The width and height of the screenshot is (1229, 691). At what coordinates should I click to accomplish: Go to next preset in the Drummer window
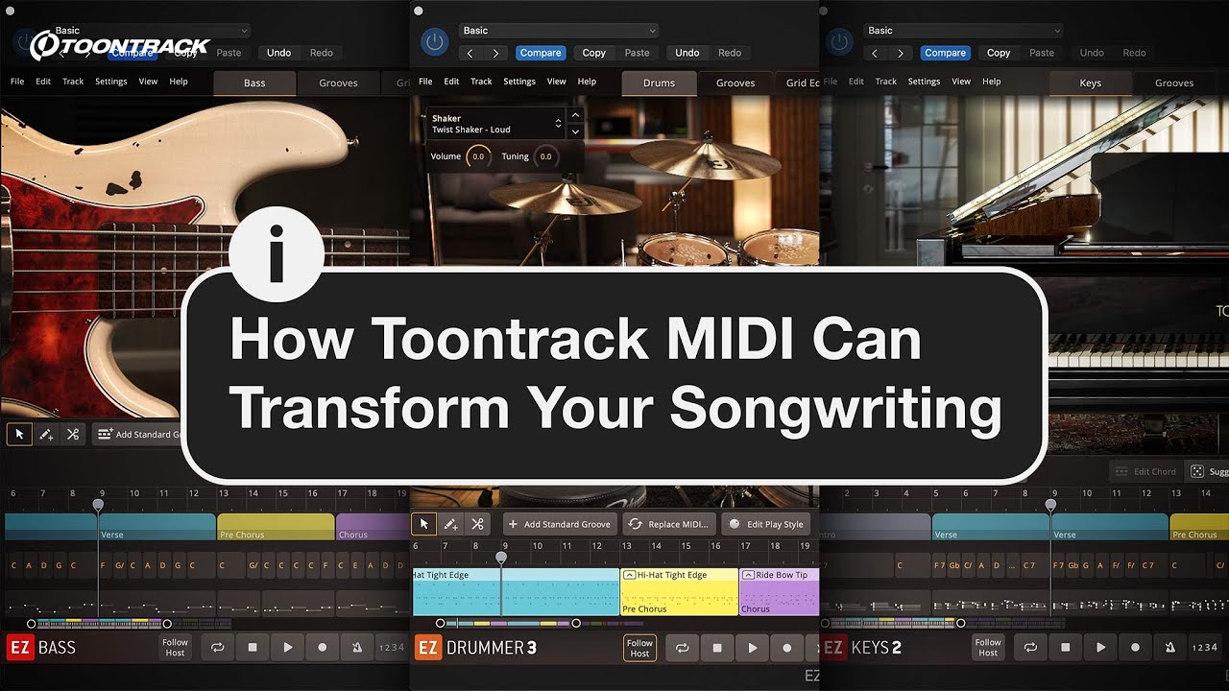495,53
